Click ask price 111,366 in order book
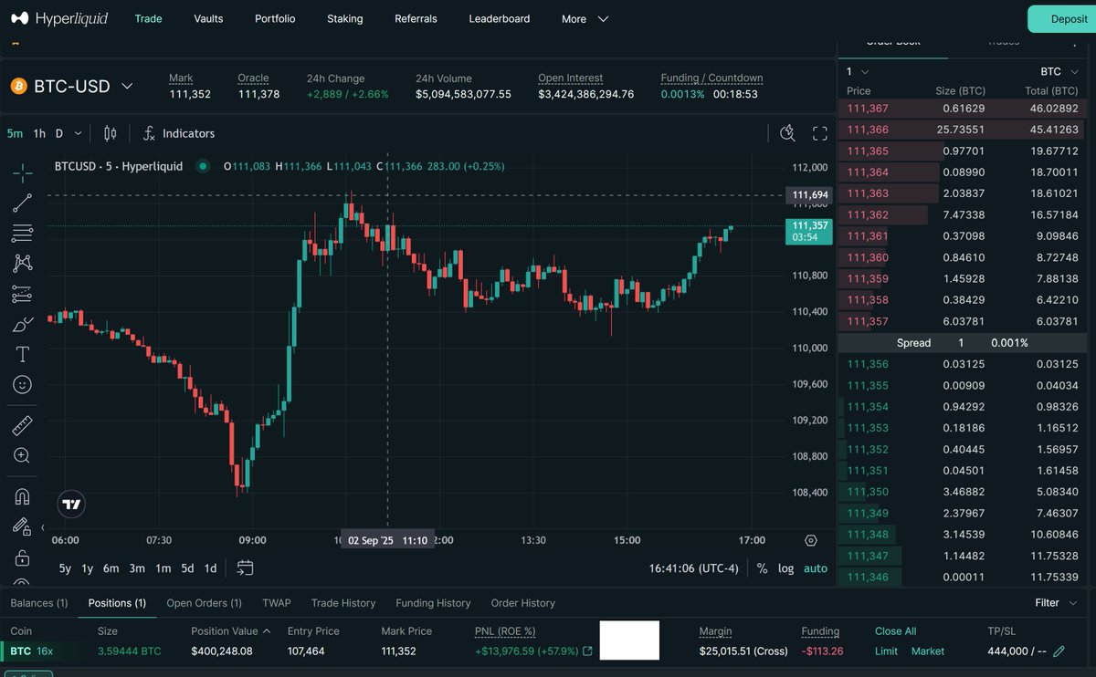Image resolution: width=1096 pixels, height=677 pixels. tap(868, 130)
